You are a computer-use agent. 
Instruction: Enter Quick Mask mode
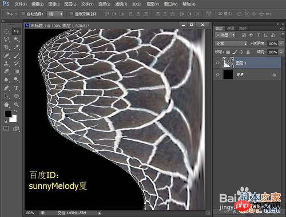[6, 128]
